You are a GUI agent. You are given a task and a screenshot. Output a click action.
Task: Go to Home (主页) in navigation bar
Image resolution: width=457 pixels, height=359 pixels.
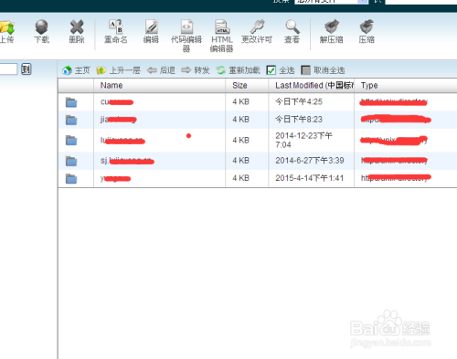(x=76, y=70)
